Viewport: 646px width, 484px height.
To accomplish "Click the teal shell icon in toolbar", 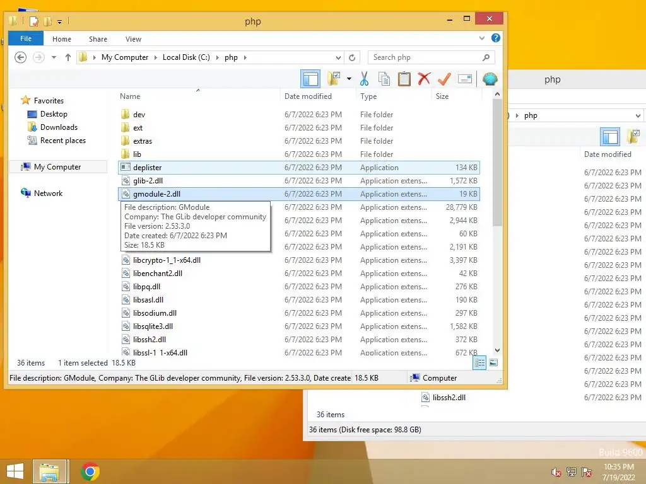I will 490,79.
